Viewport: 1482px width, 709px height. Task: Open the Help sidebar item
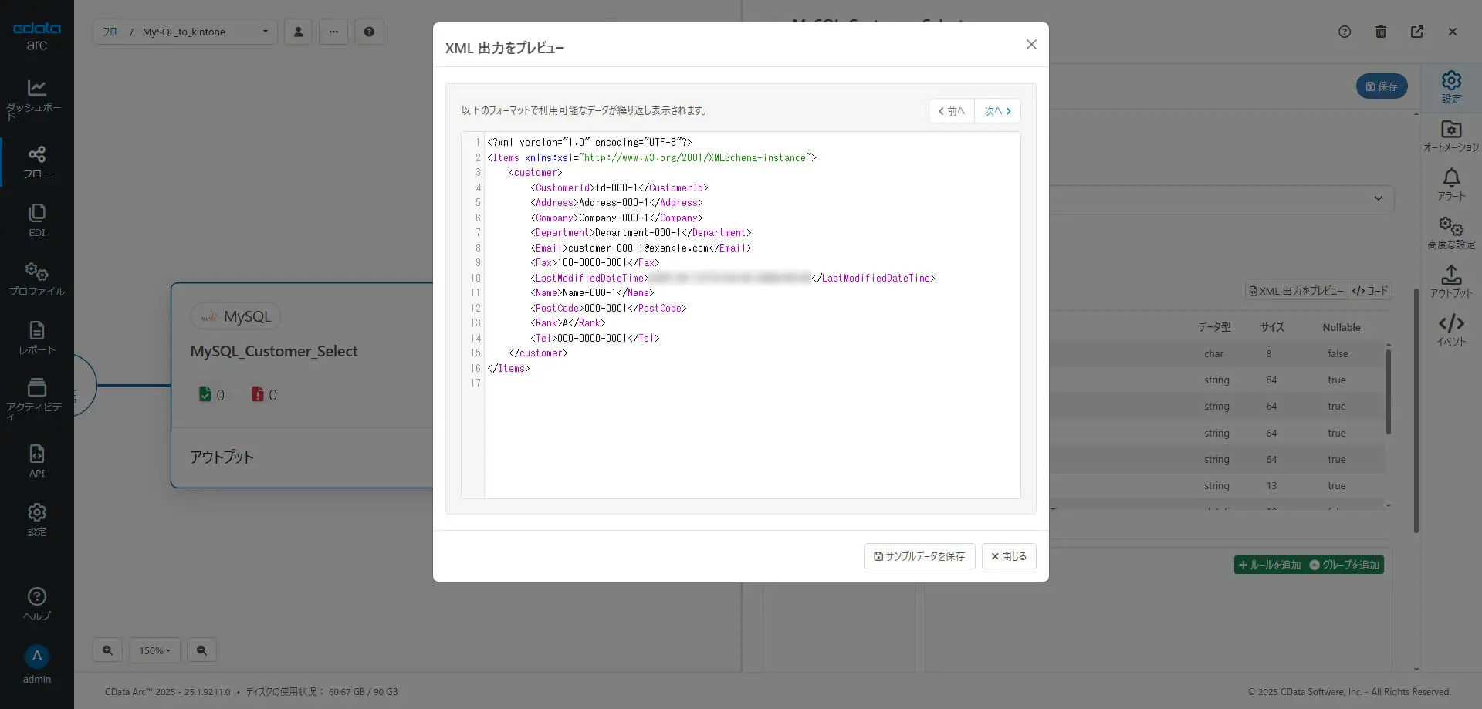click(x=36, y=604)
